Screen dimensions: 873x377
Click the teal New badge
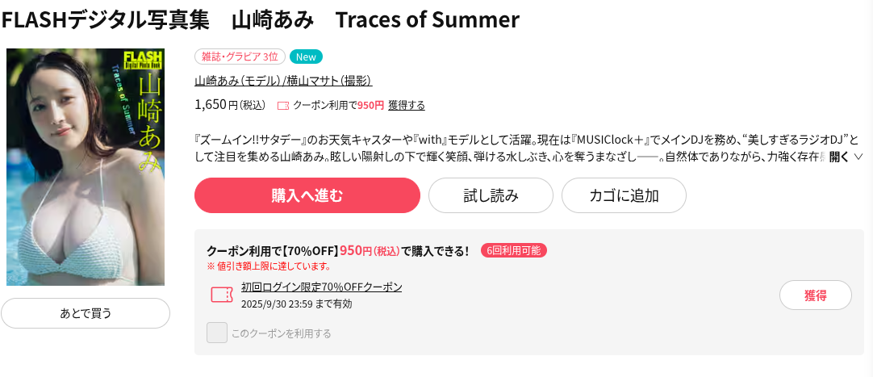click(306, 57)
